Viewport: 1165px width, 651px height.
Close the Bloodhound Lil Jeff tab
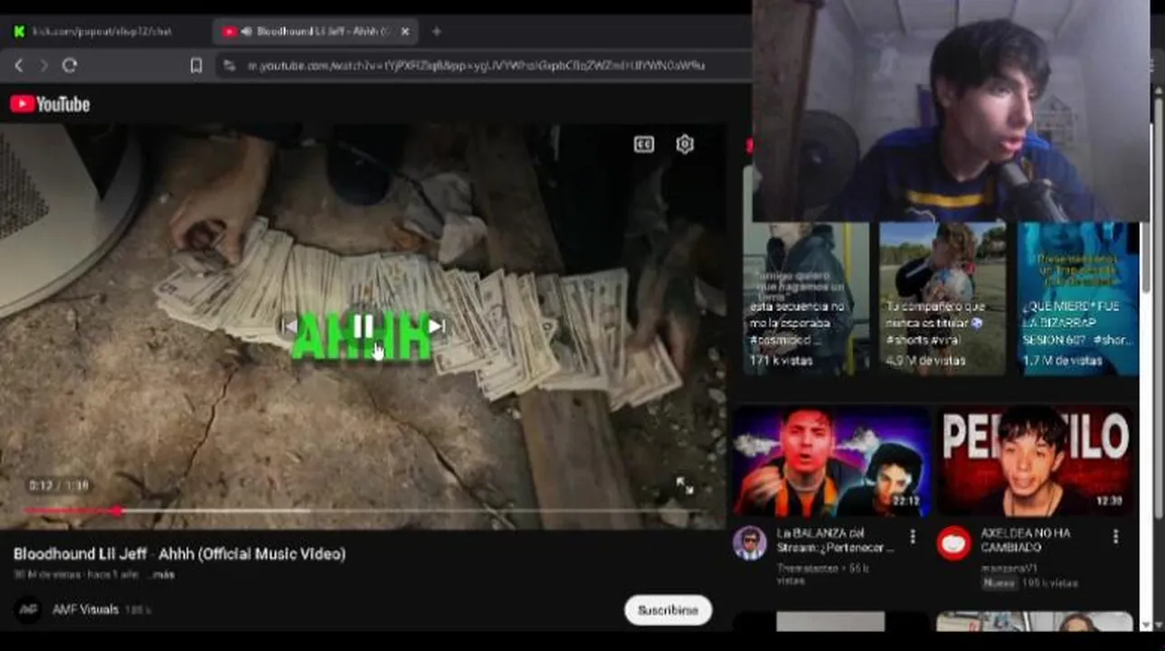405,32
